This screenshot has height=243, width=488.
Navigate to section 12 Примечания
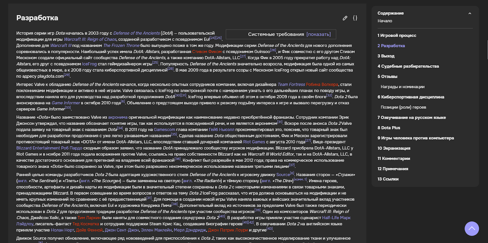pos(393,169)
